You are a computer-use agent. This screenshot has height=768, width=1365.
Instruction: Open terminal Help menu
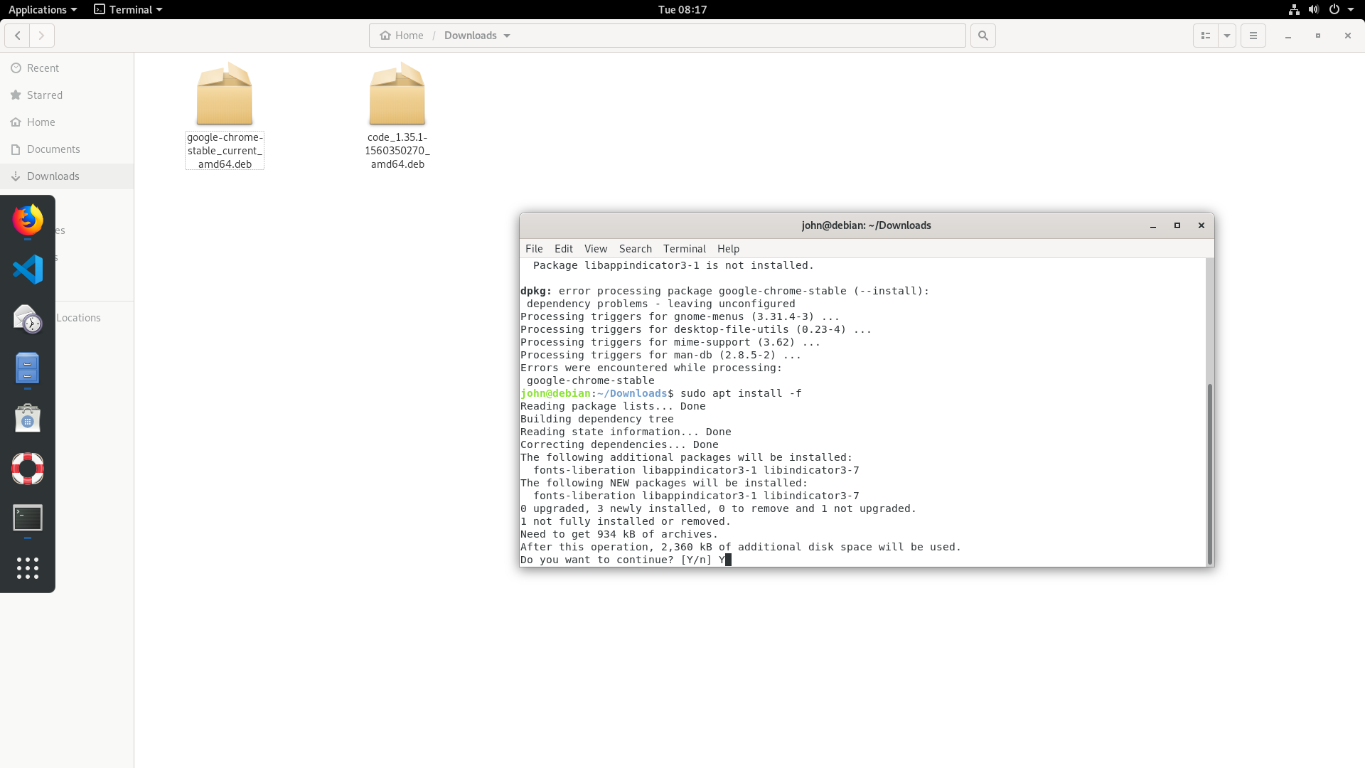(x=728, y=249)
